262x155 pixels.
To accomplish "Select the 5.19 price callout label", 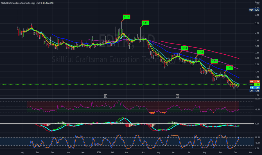I will coord(127,17).
